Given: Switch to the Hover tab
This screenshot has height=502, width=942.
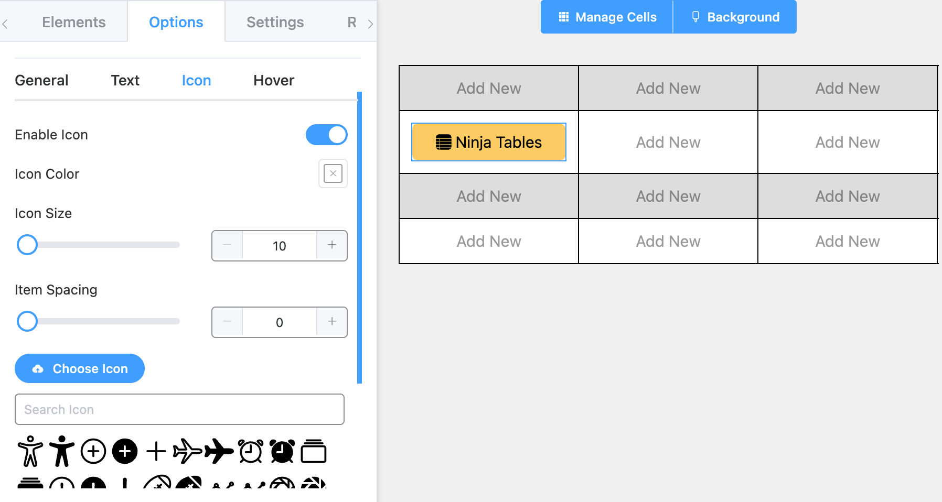Looking at the screenshot, I should (273, 80).
